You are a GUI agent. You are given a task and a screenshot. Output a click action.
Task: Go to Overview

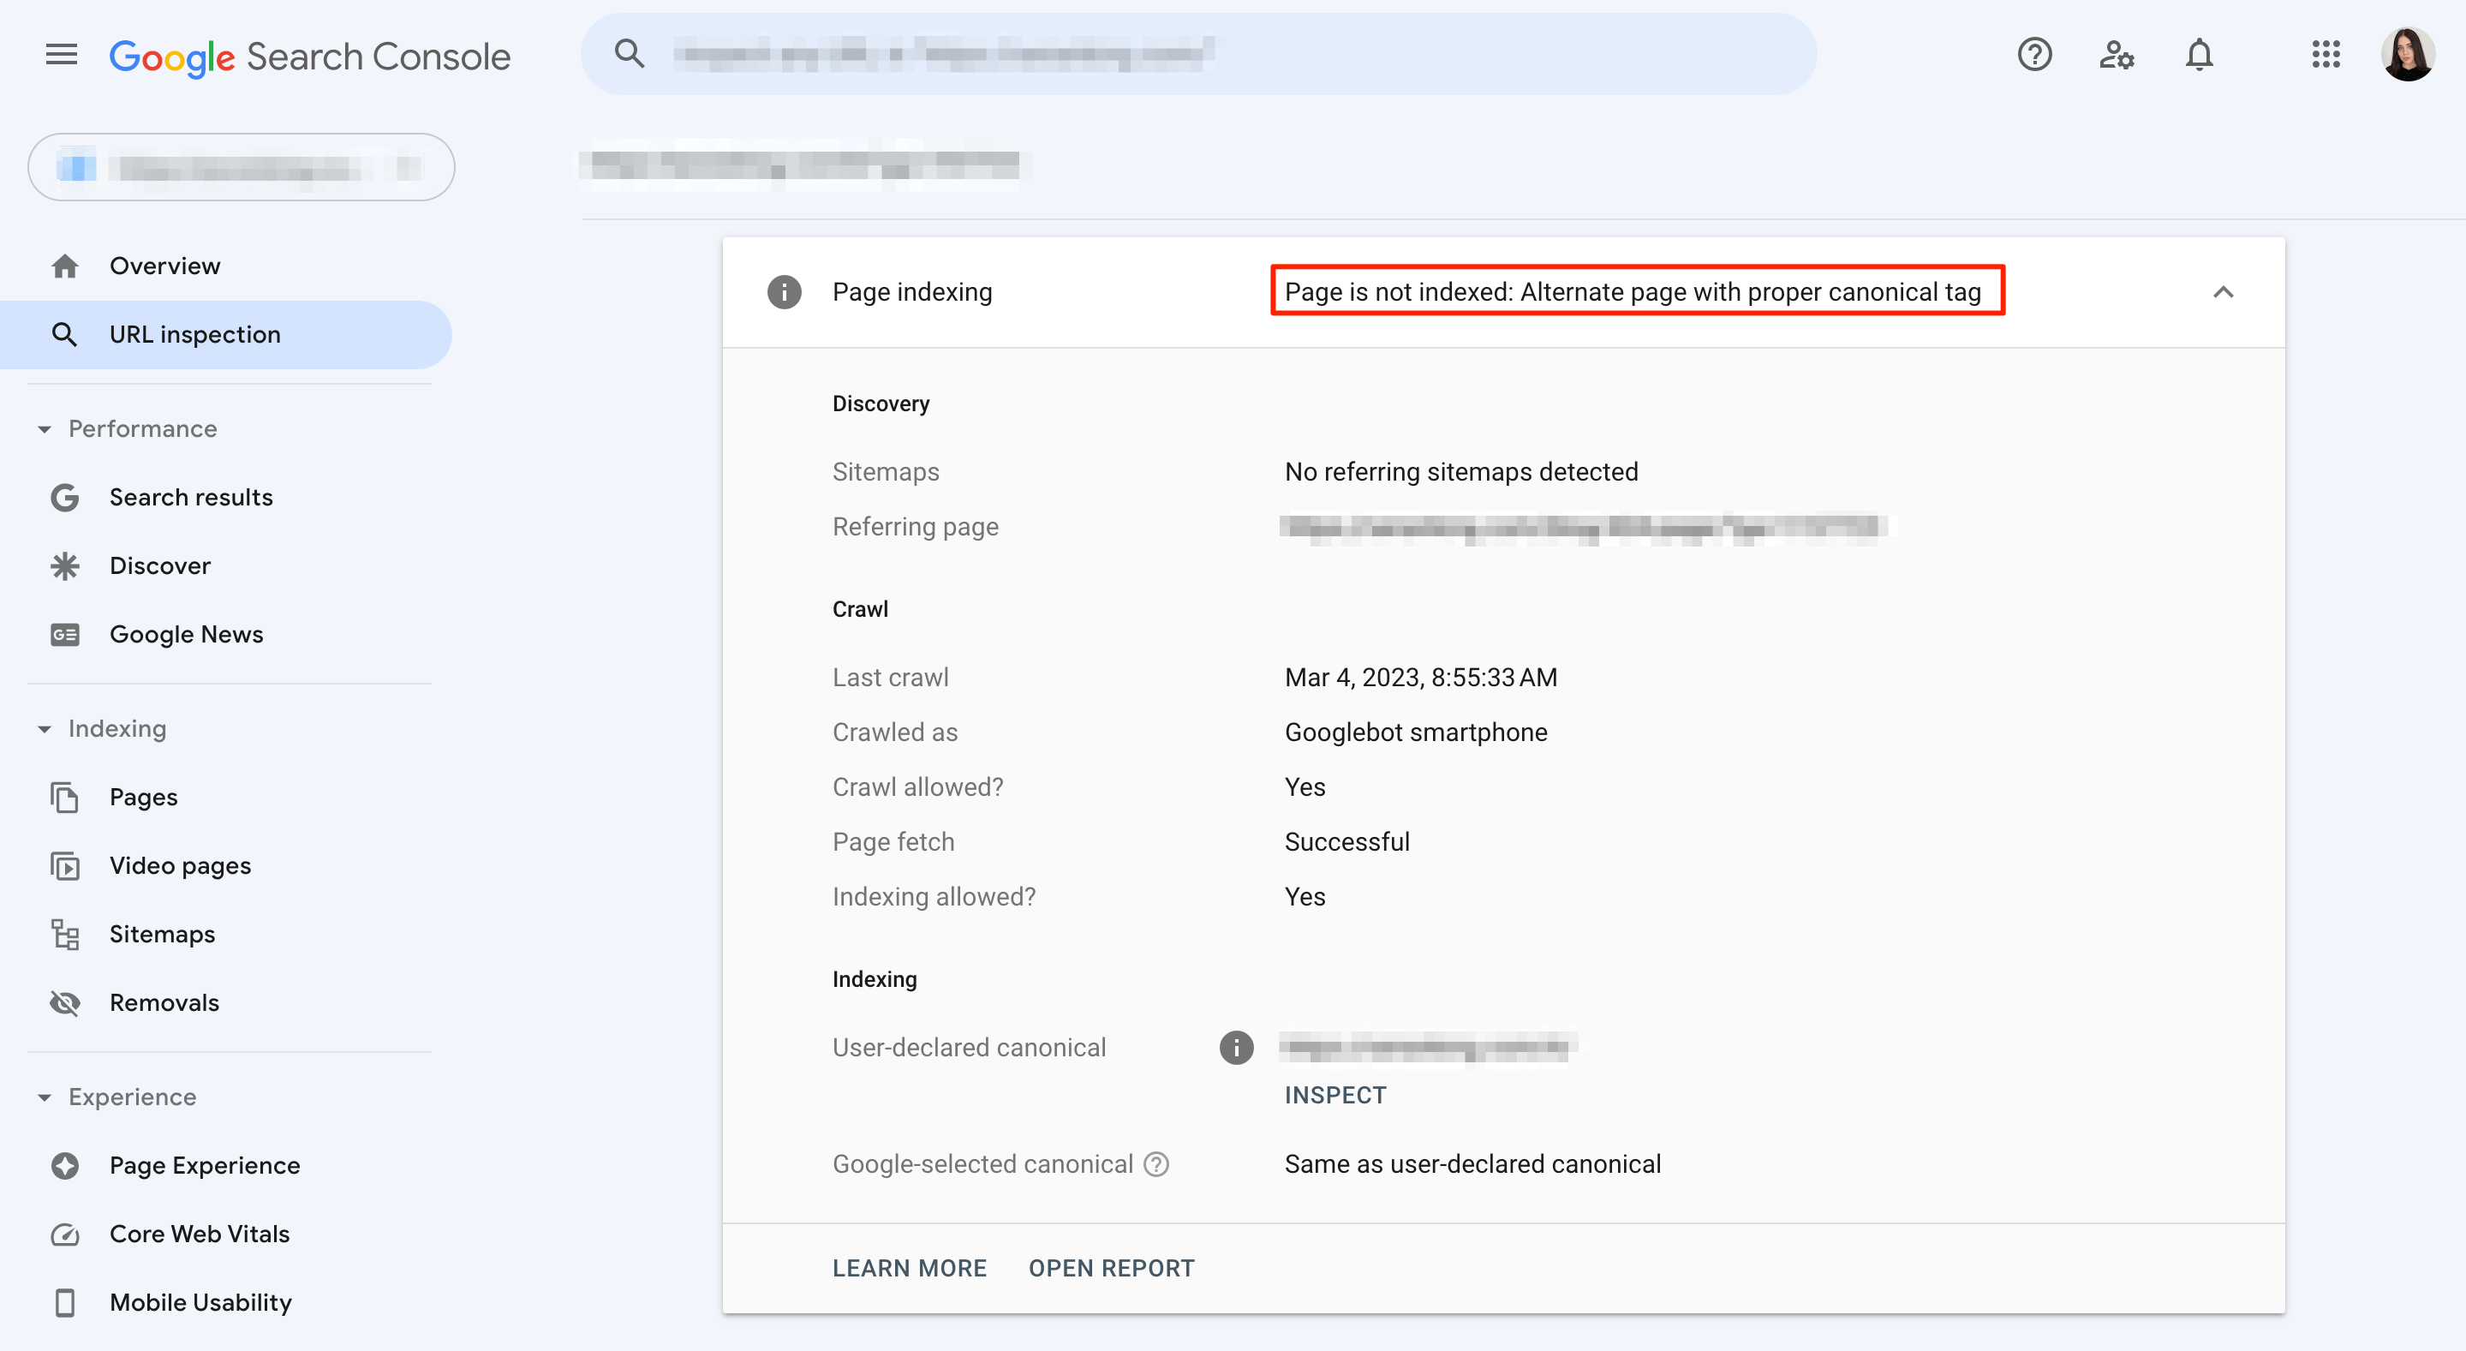click(226, 266)
